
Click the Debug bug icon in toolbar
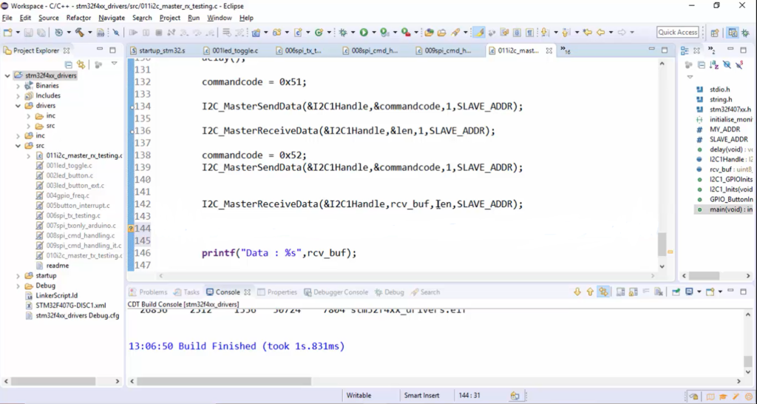coord(343,33)
